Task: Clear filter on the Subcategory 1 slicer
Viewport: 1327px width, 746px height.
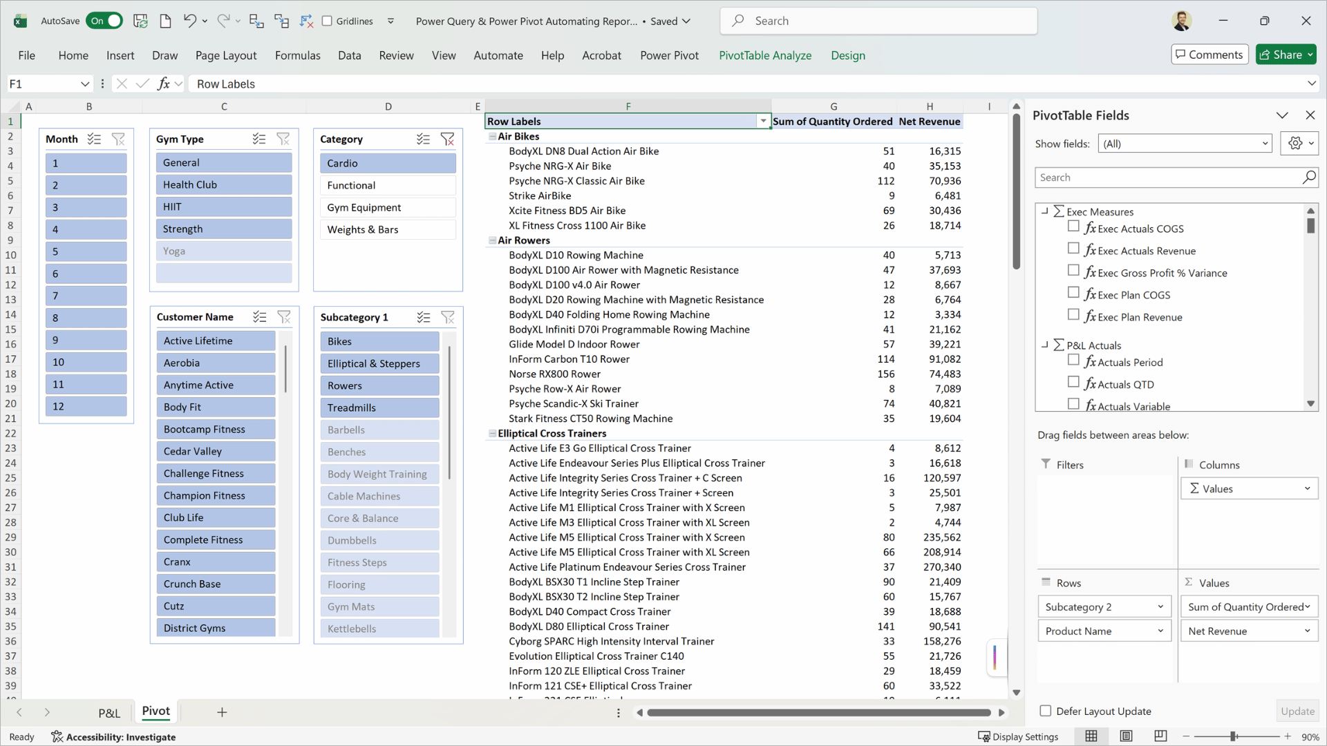Action: click(x=448, y=317)
